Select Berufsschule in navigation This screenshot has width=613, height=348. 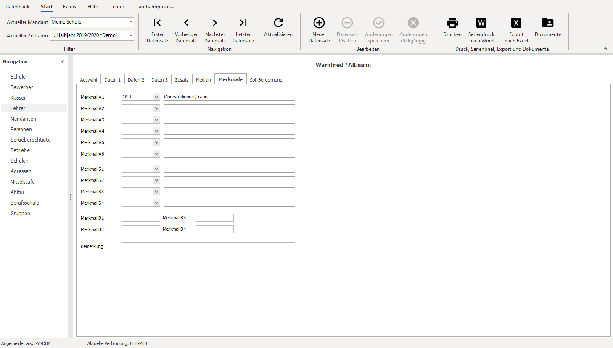point(25,203)
